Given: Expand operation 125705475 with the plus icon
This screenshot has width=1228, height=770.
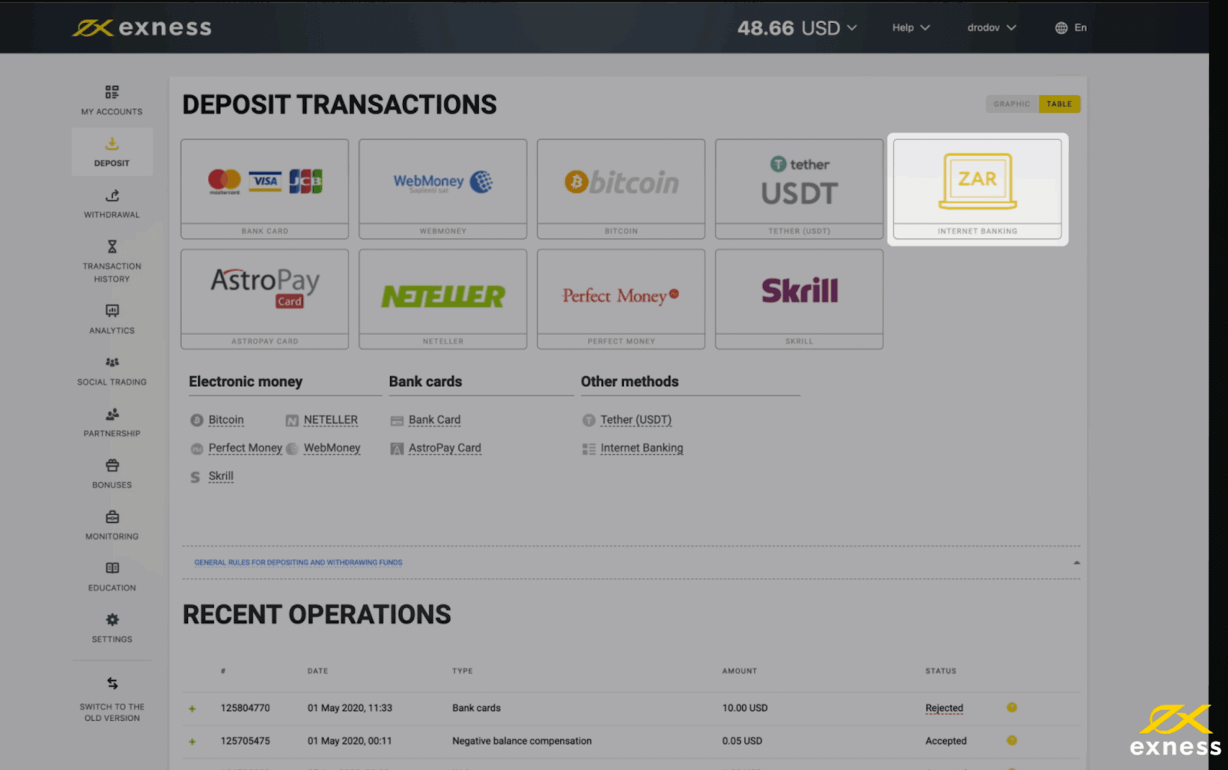Looking at the screenshot, I should (192, 742).
